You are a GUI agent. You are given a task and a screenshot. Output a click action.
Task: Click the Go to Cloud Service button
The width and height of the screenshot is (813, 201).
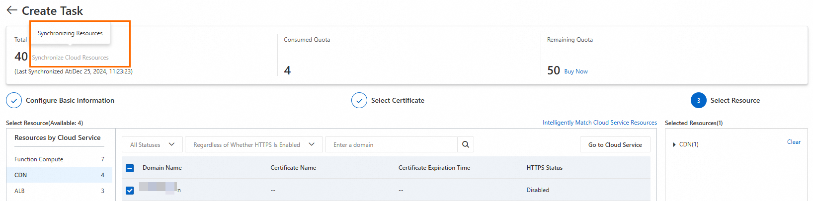point(615,144)
